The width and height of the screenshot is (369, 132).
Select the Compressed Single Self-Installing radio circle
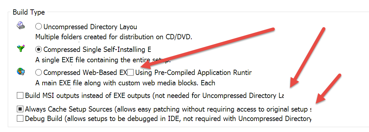[39, 49]
